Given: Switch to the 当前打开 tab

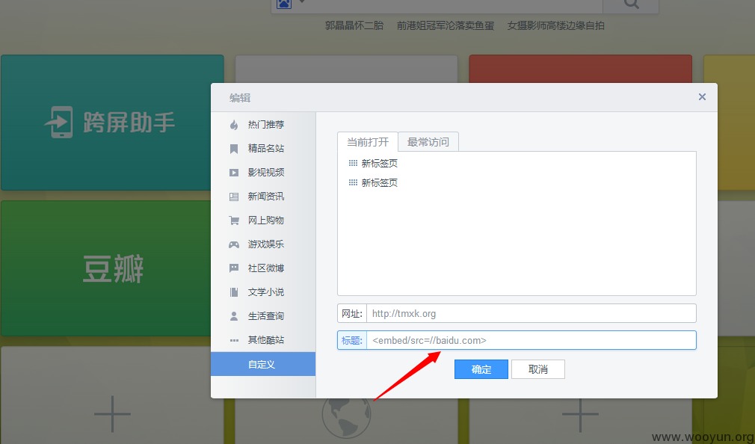Looking at the screenshot, I should point(367,141).
